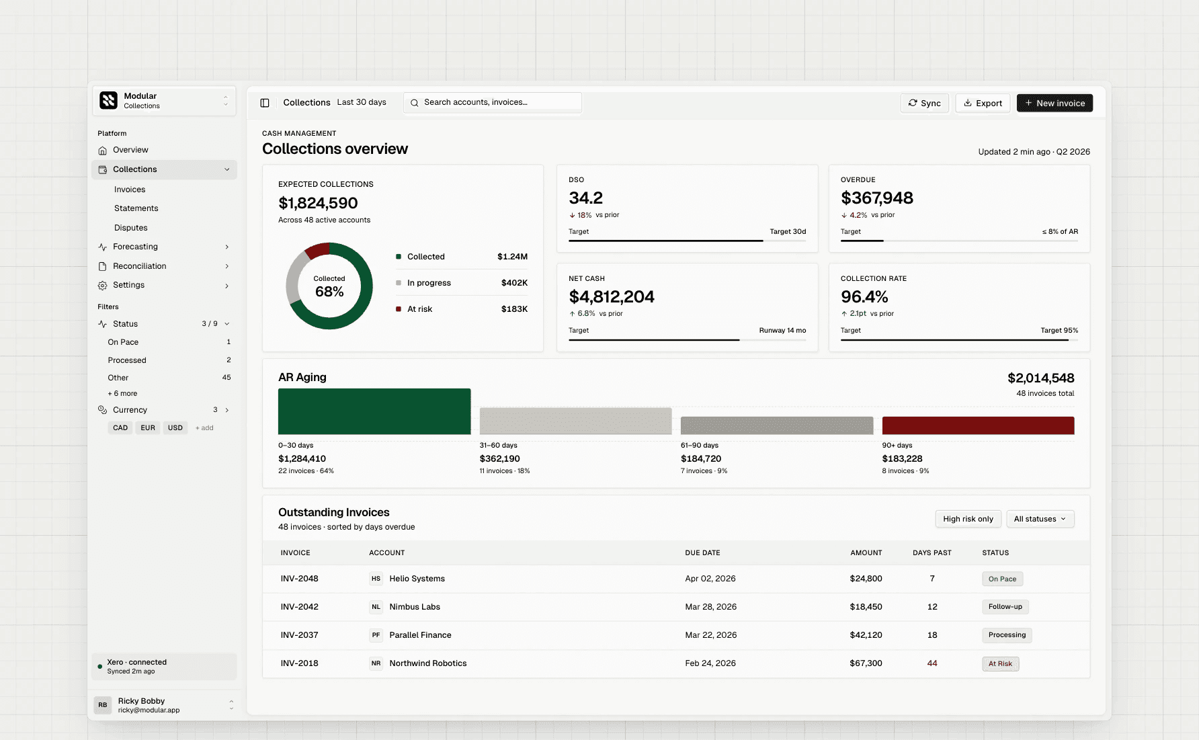
Task: Click the RB user avatar
Action: [103, 705]
